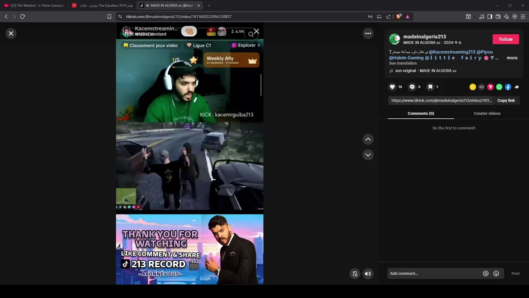
Task: Open @Pipou mention link
Action: pyautogui.click(x=484, y=52)
